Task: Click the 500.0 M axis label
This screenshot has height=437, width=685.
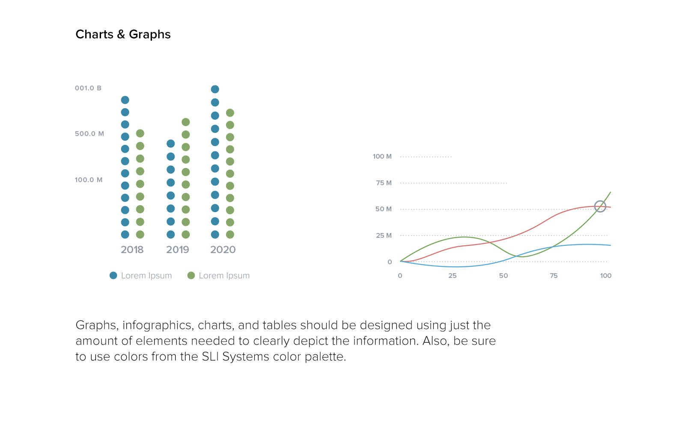Action: tap(89, 134)
